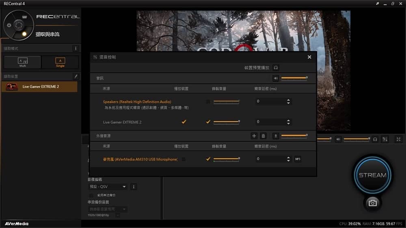Toggle headphone monitor icon under preview

click(375, 139)
